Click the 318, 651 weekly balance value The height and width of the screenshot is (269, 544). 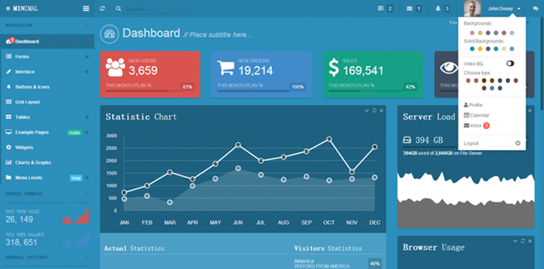pyautogui.click(x=21, y=242)
